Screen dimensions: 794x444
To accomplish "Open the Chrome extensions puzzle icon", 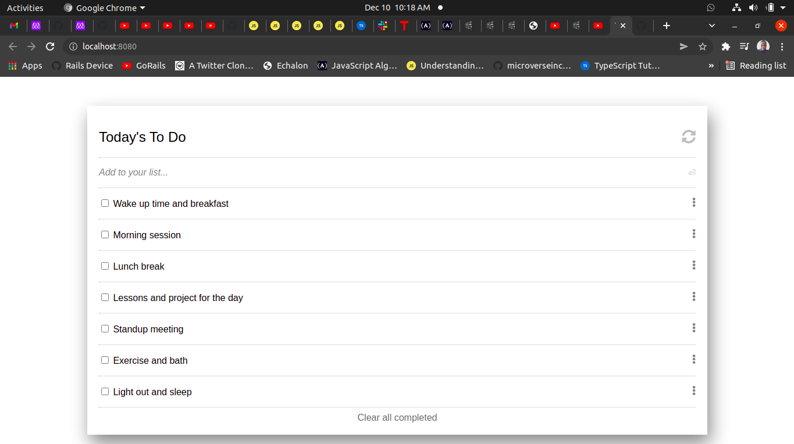I will point(725,46).
